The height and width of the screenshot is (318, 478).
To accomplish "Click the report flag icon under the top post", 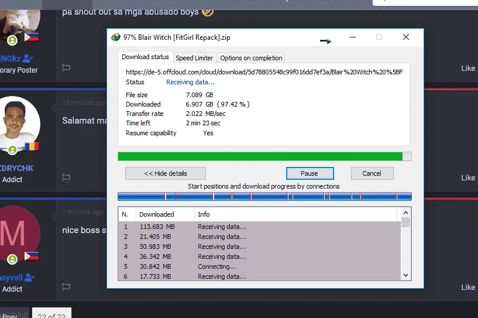I will pyautogui.click(x=66, y=68).
